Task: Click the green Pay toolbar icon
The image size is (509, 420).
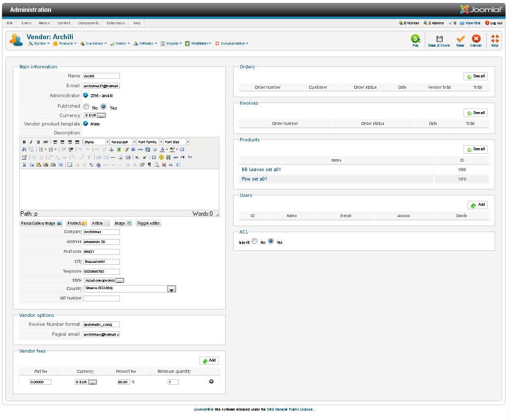Action: pos(415,39)
